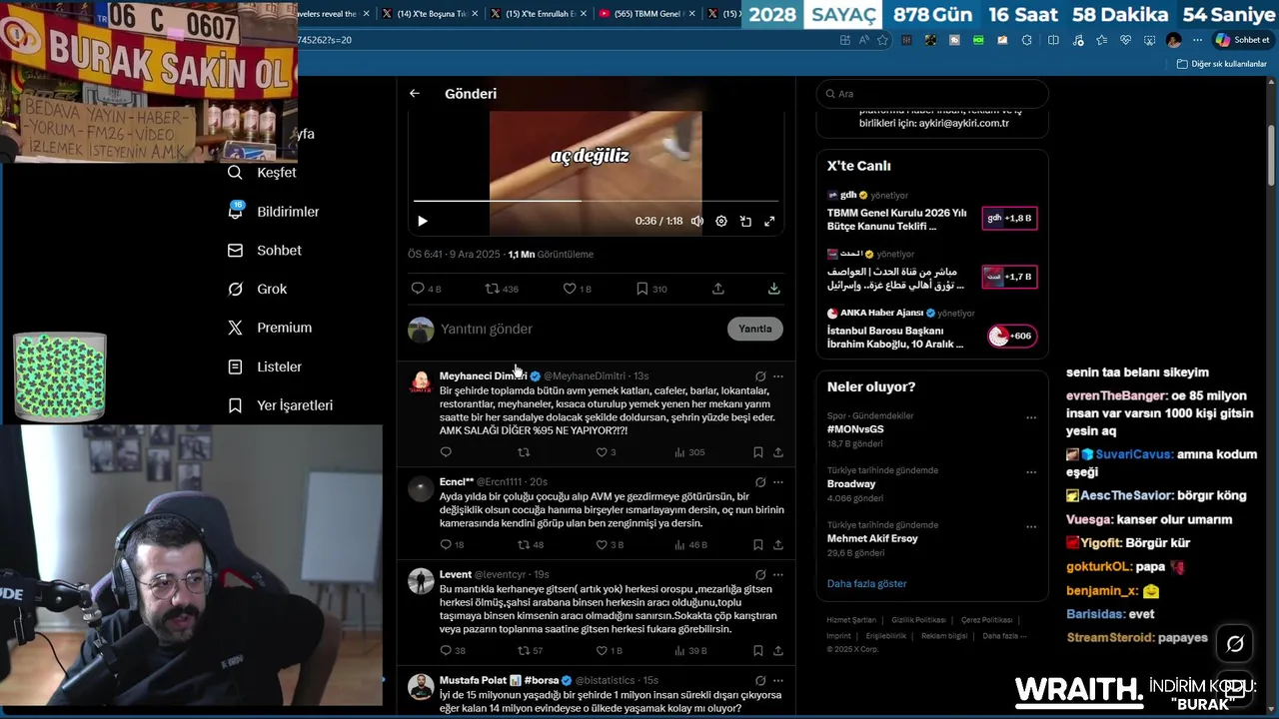Like Levent's reply with 1 B likes
Image resolution: width=1279 pixels, height=719 pixels.
(610, 651)
